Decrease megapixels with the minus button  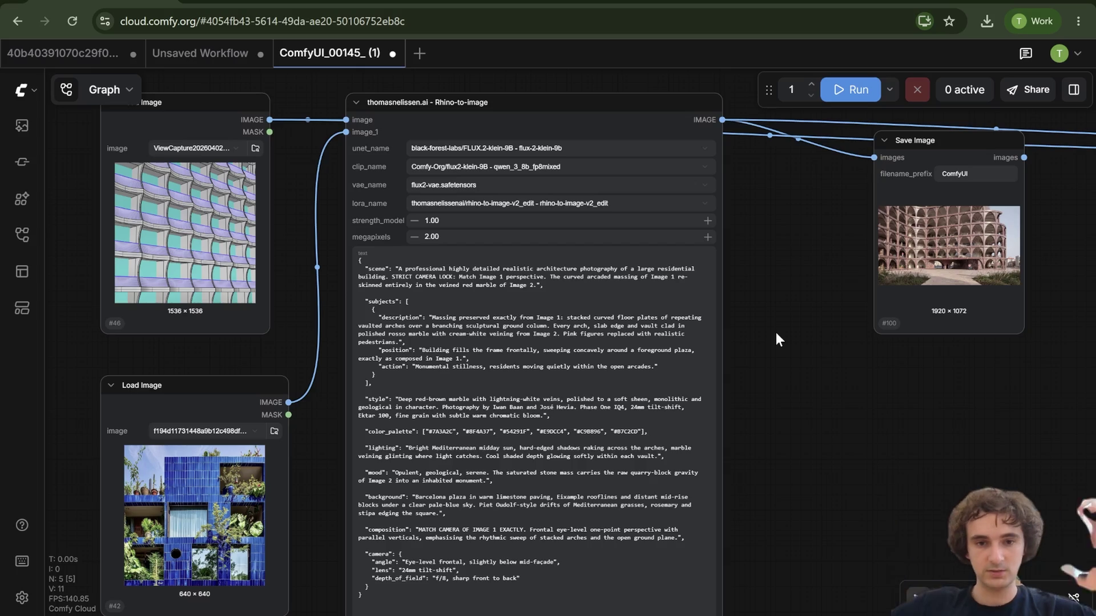pyautogui.click(x=414, y=237)
